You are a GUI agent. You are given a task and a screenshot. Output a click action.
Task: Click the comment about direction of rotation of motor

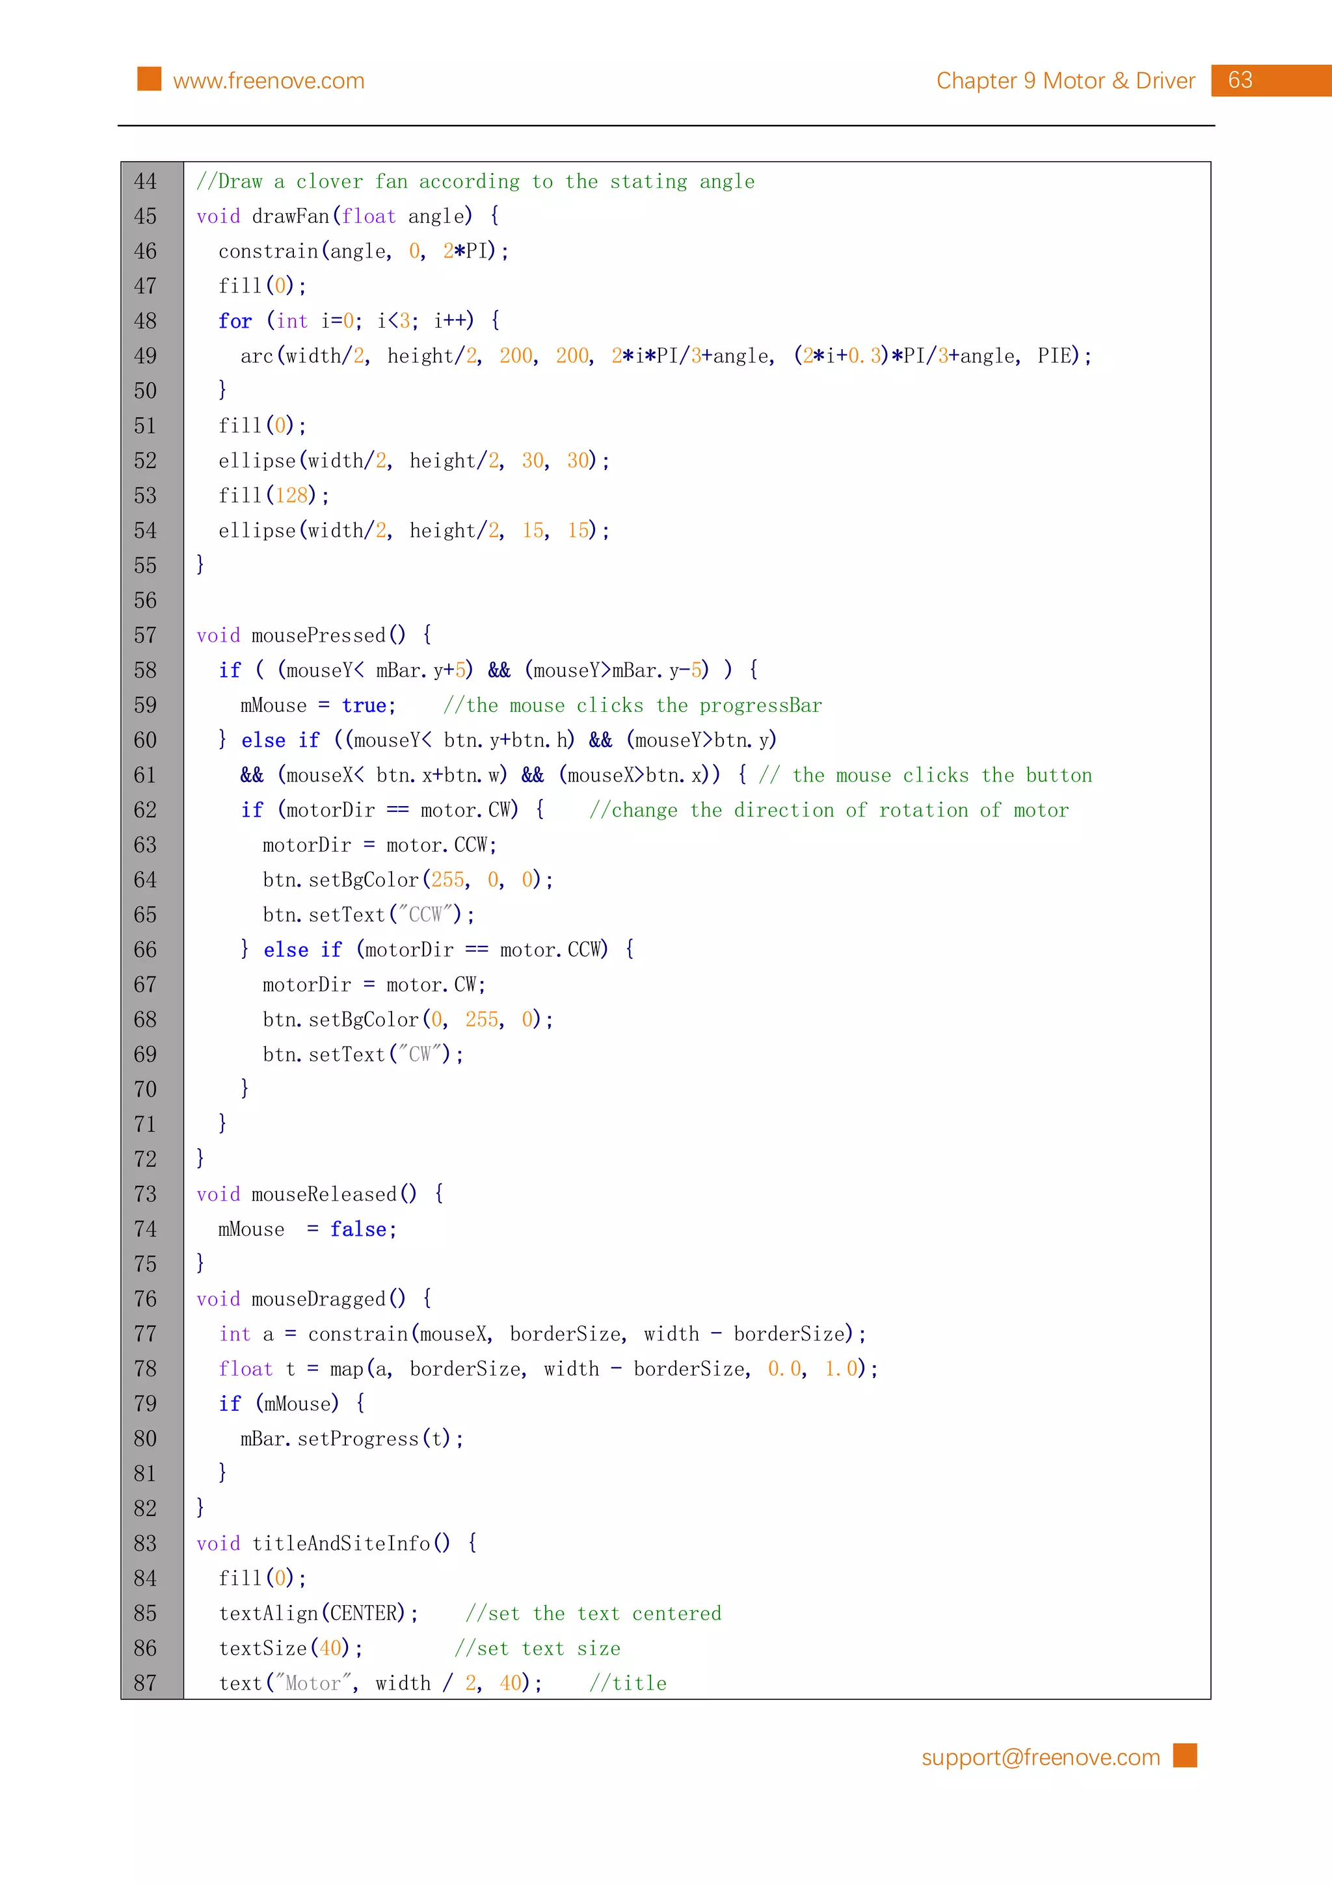click(x=829, y=810)
